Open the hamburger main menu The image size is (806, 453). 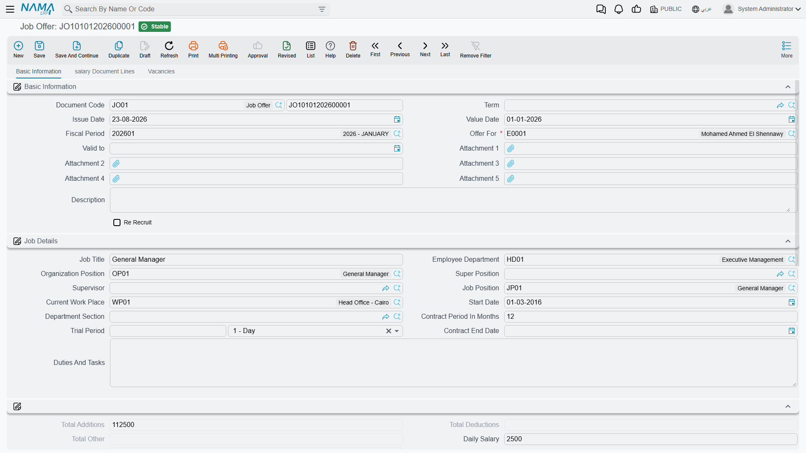point(10,9)
